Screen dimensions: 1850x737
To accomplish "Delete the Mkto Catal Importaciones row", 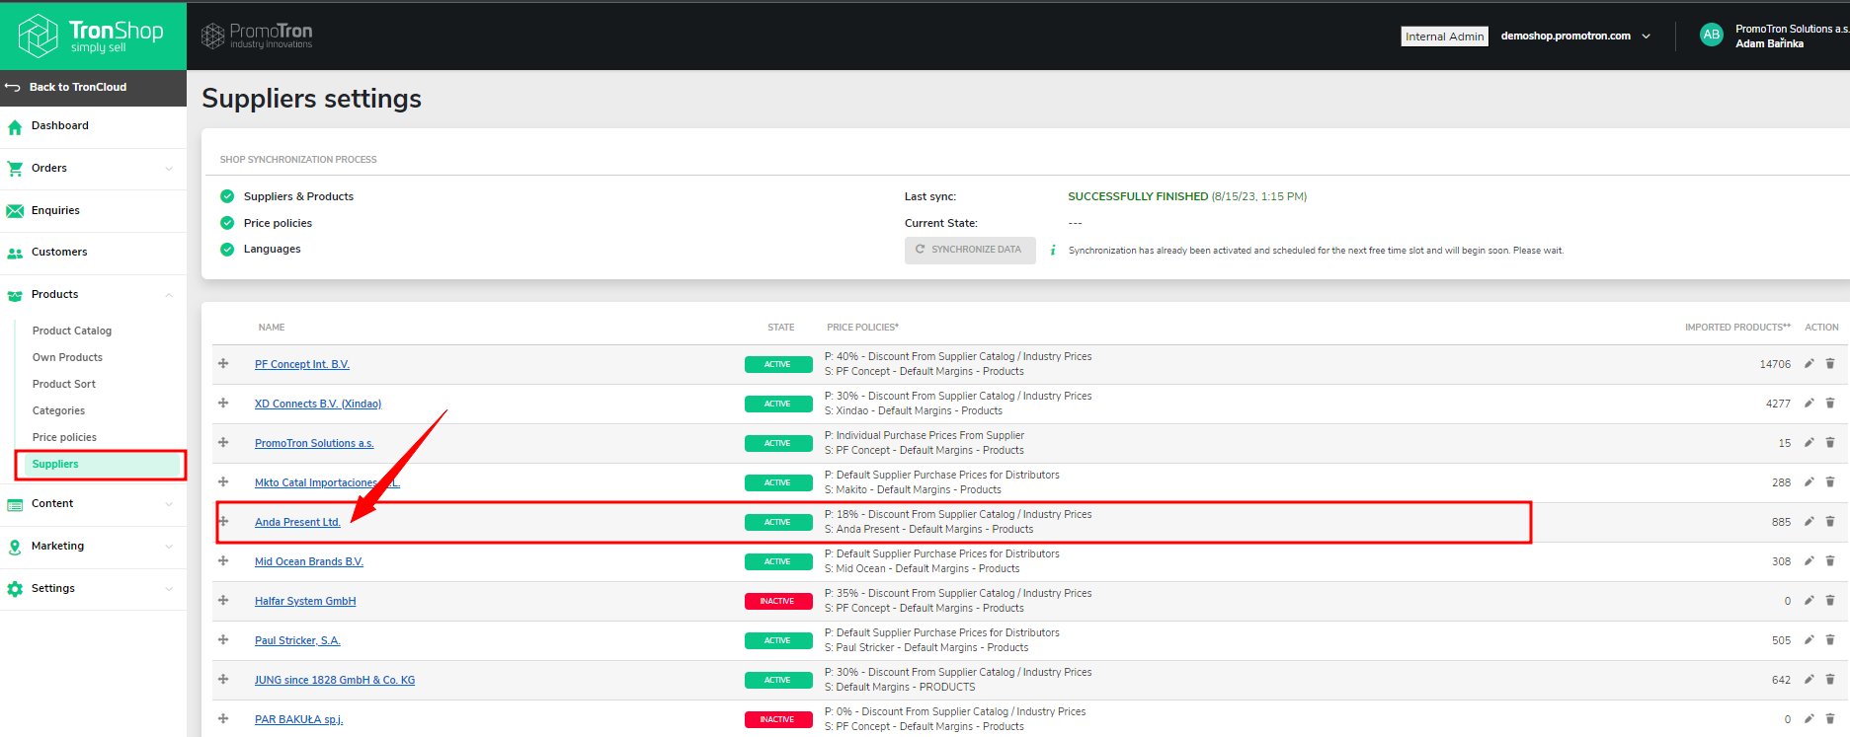I will coord(1830,482).
